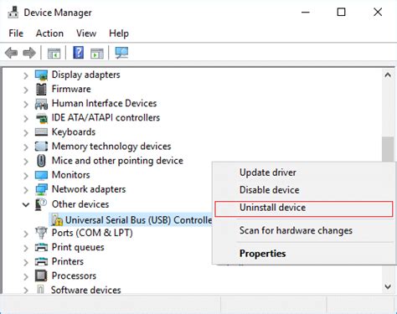Choose Update driver from context menu
This screenshot has width=397, height=314.
click(268, 172)
